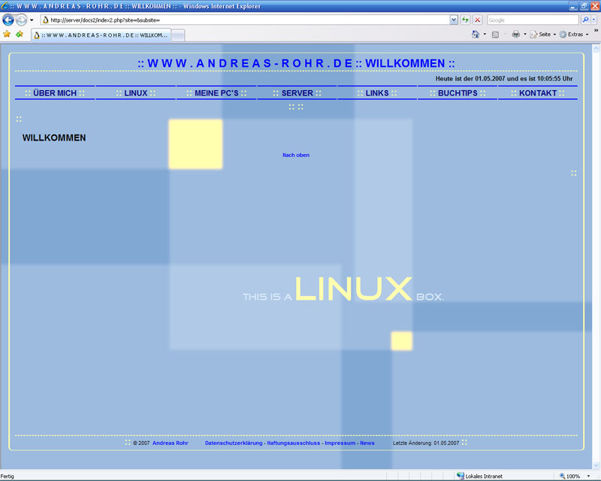Screen dimensions: 601x481
Task: Click the Print icon in toolbar
Action: click(x=515, y=35)
